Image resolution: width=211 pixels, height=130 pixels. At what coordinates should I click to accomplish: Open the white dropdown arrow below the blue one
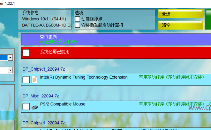10,70
